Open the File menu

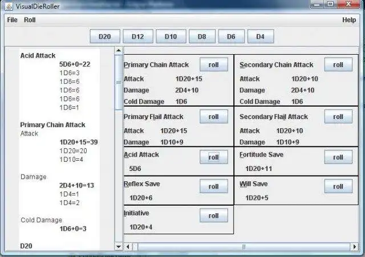12,20
